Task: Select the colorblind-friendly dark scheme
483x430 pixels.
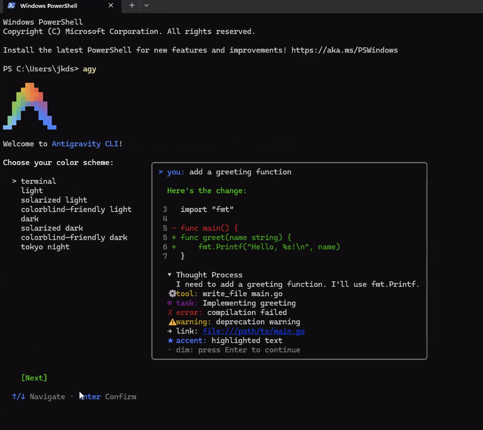Action: [74, 238]
